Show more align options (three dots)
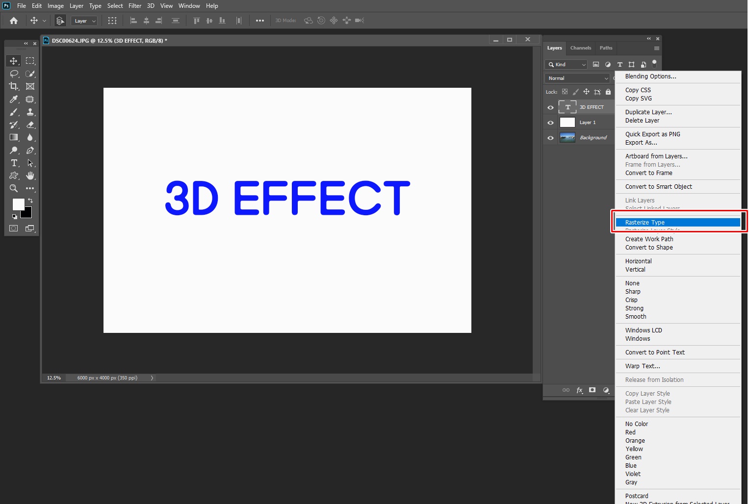 pyautogui.click(x=260, y=21)
